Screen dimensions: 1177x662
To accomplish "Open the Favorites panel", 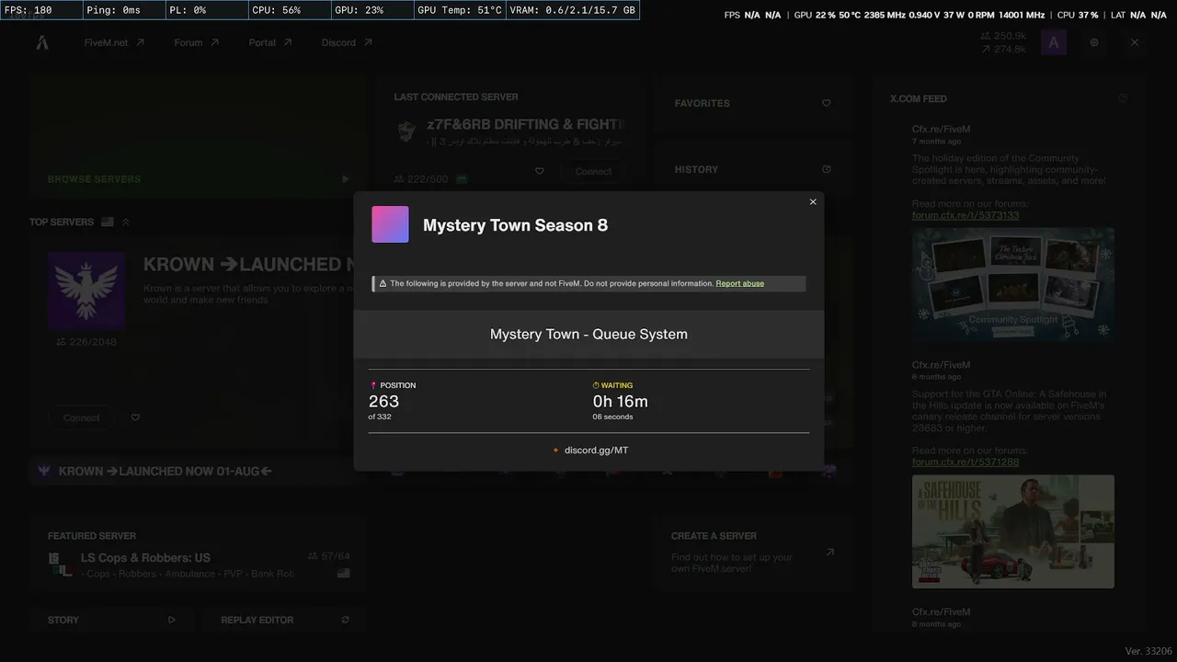I will click(x=753, y=103).
